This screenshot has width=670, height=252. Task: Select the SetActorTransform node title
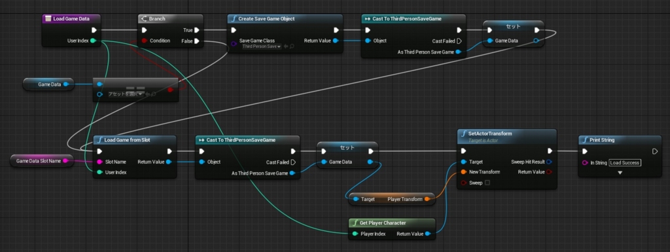tap(490, 134)
